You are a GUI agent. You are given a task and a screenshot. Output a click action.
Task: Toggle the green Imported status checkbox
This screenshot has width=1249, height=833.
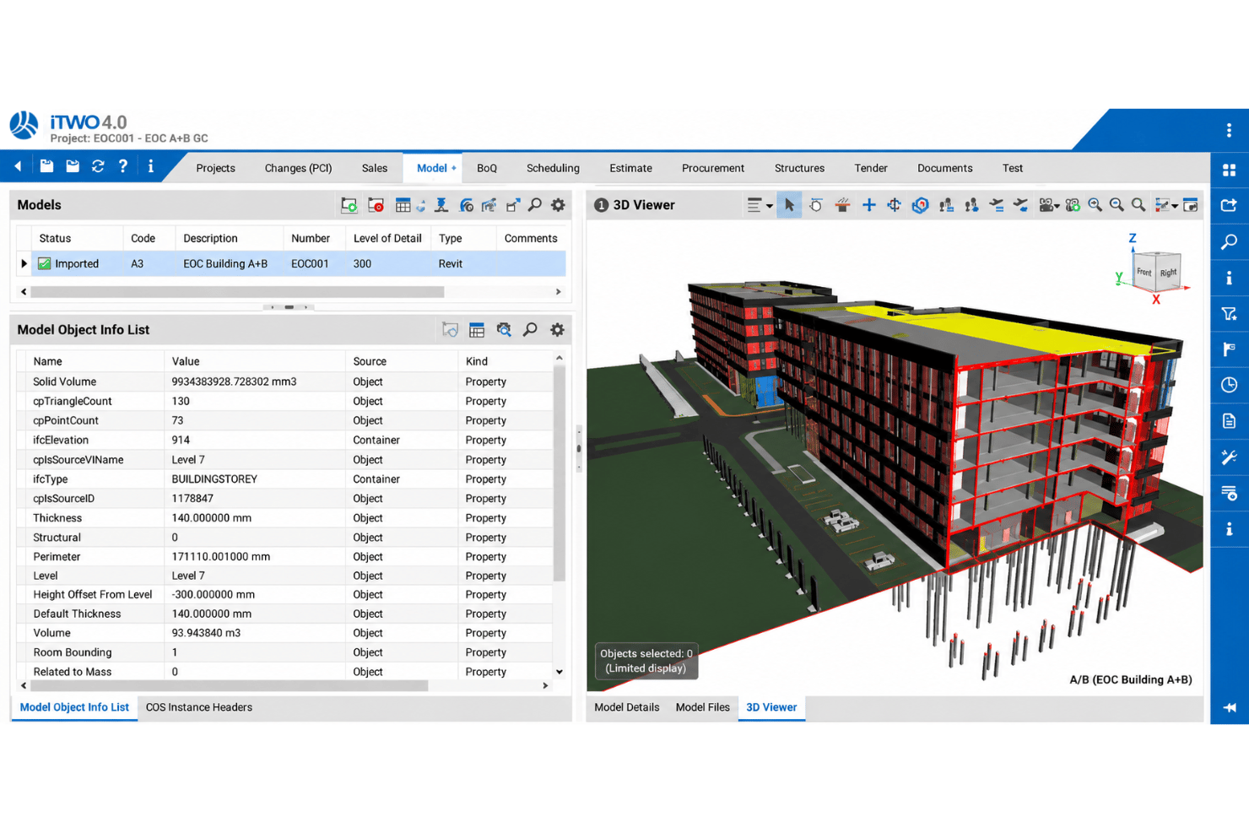pos(45,264)
